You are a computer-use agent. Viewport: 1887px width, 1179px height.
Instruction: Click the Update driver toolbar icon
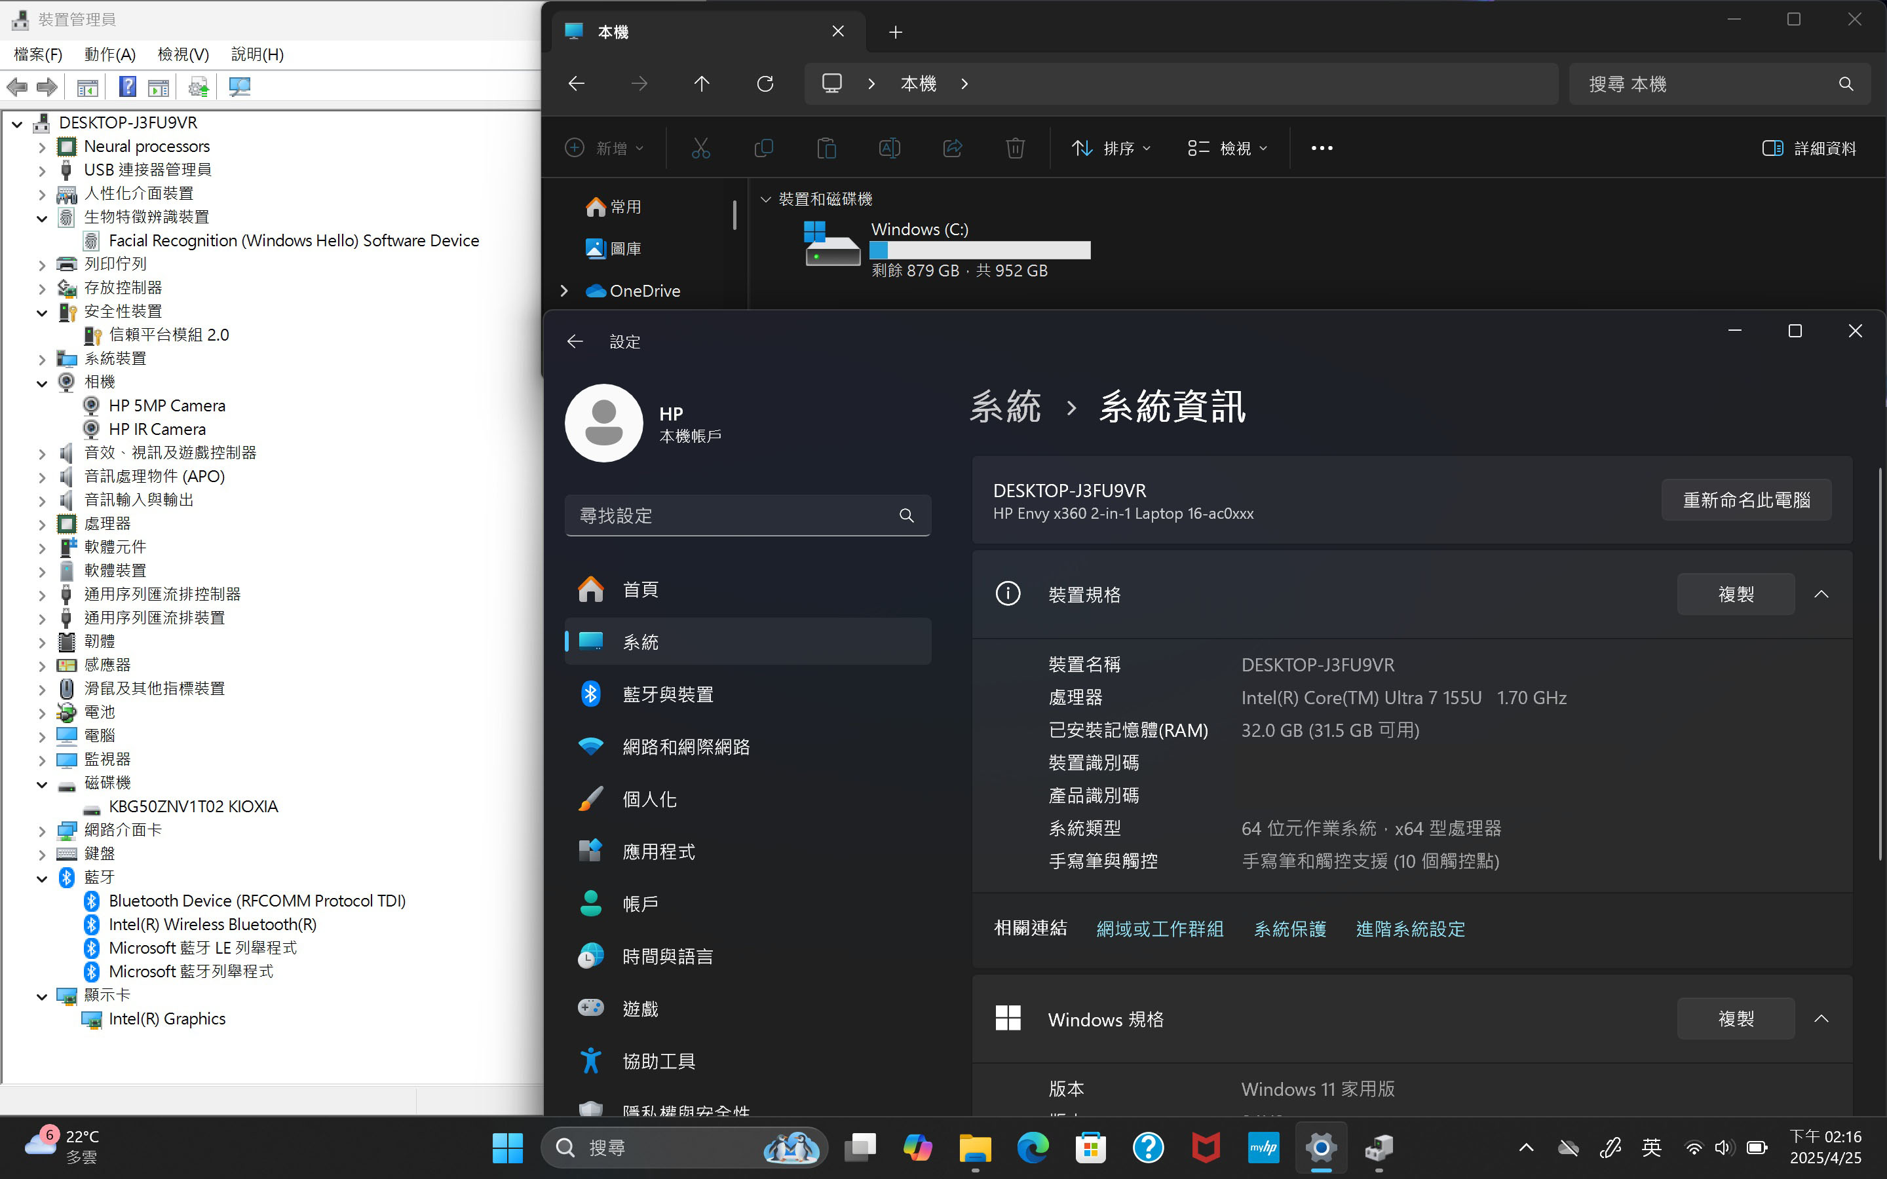pos(199,86)
